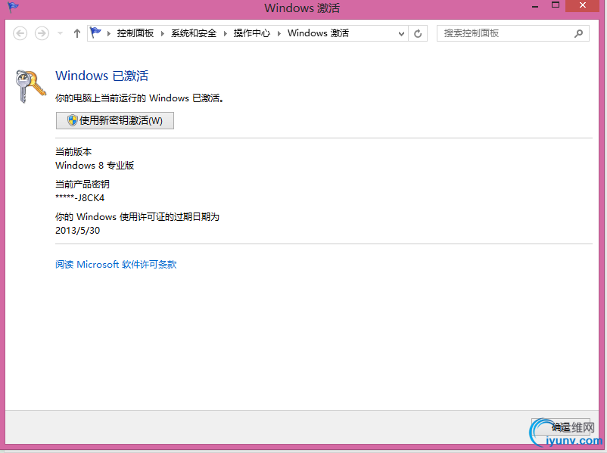
Task: Expand the chevron before 控制面板
Action: 109,34
